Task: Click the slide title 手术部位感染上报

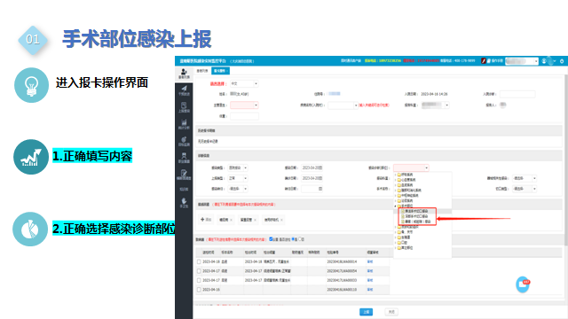Action: 137,39
